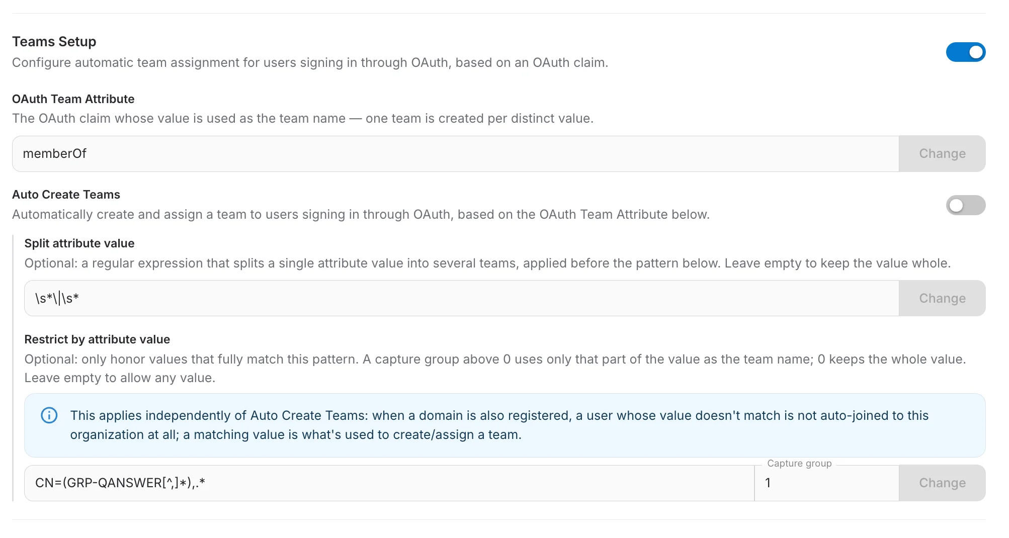Click the 'Capture group' floating label
This screenshot has height=538, width=1009.
click(799, 464)
